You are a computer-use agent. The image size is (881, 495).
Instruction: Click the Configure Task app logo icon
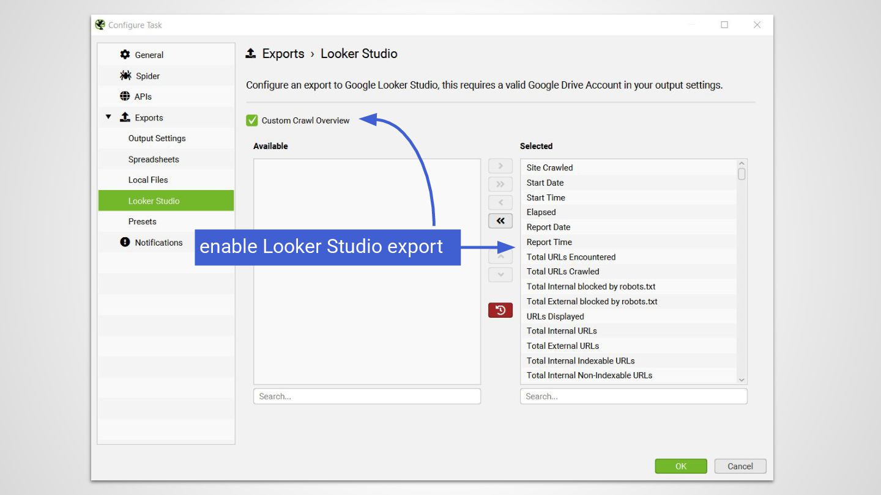tap(100, 25)
